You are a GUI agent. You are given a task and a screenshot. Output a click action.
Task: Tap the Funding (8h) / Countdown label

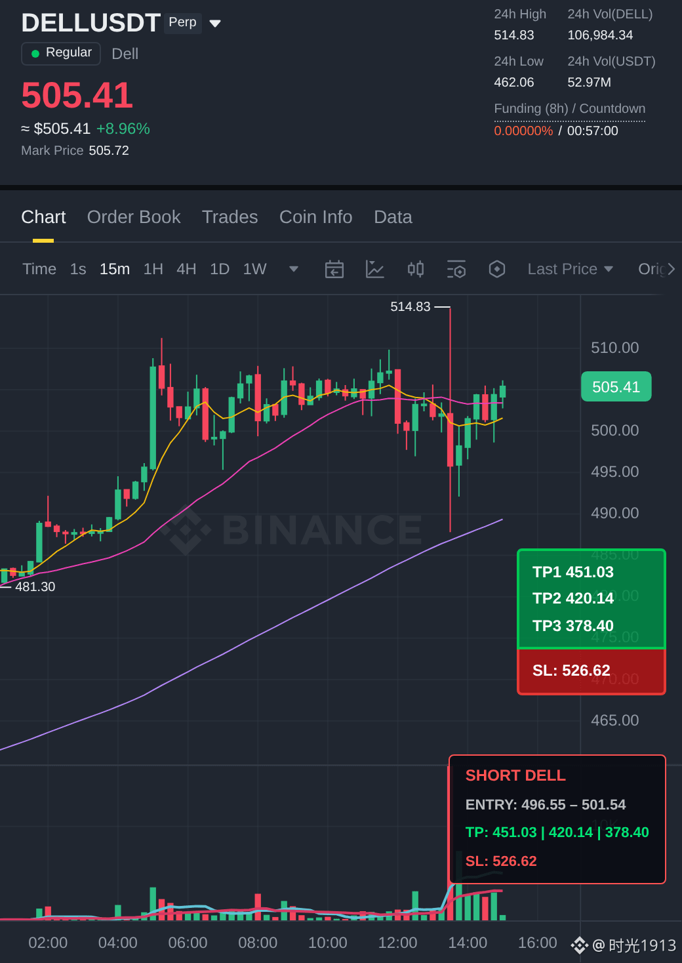tap(570, 109)
